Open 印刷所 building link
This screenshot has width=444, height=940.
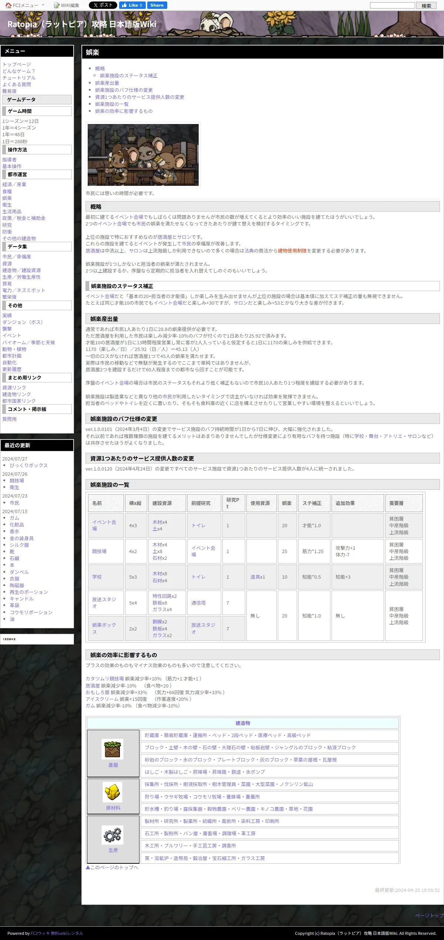pyautogui.click(x=272, y=821)
